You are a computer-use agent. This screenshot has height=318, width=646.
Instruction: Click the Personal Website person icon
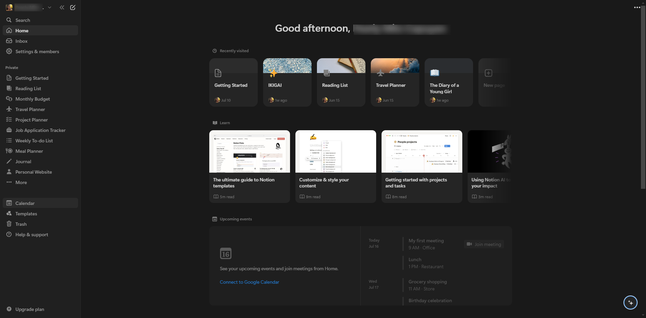(9, 172)
